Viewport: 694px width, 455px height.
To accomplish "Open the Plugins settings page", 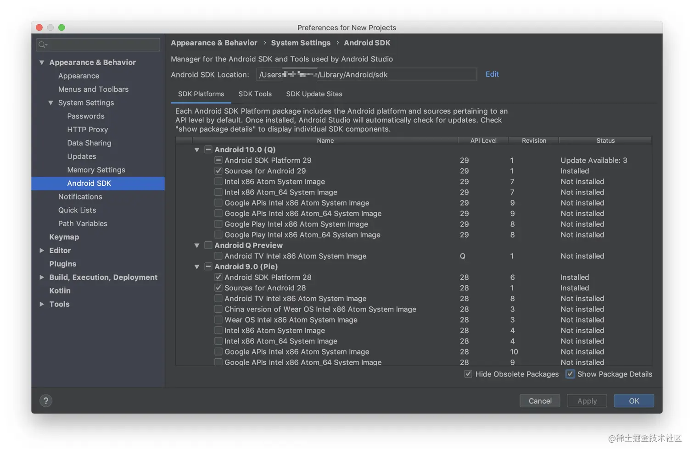I will tap(63, 264).
